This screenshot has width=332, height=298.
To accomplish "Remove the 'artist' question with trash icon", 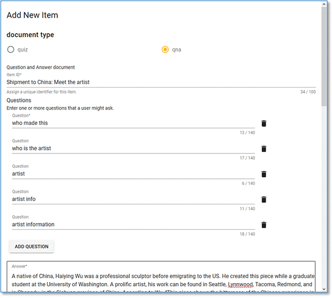I will (263, 174).
